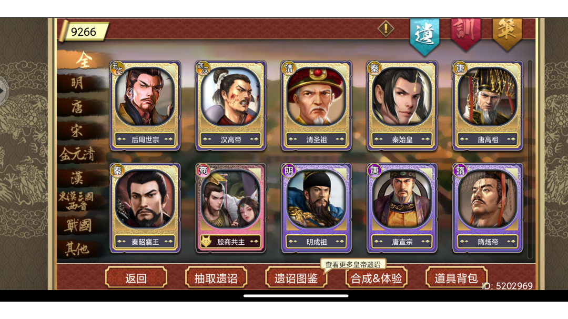Open the gold 策 banner tab
Viewport: 568px width, 319px height.
pyautogui.click(x=507, y=33)
